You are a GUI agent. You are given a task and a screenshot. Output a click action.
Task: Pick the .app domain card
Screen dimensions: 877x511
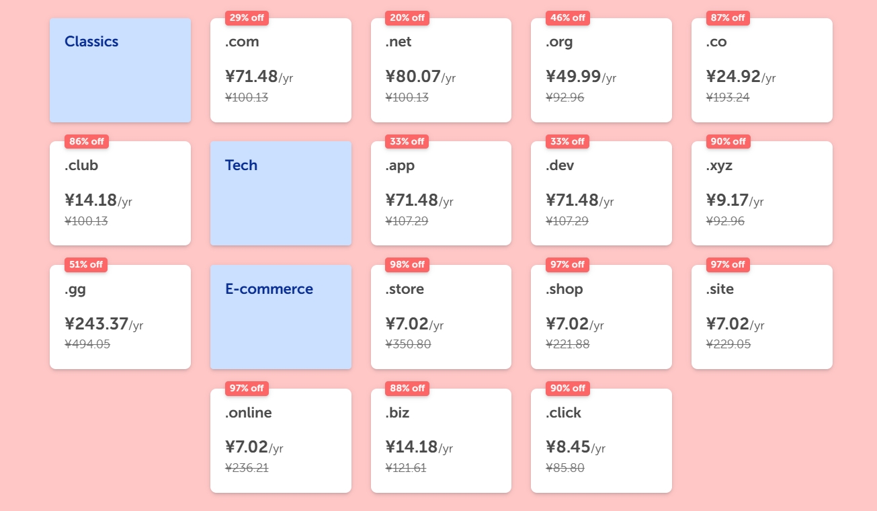click(441, 194)
